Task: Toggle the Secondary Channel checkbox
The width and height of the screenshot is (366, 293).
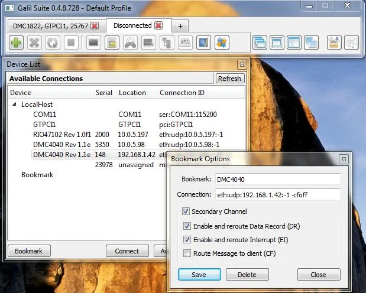Action: [186, 211]
